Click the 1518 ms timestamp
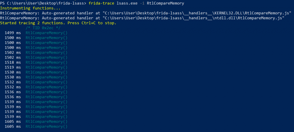 [x=13, y=62]
